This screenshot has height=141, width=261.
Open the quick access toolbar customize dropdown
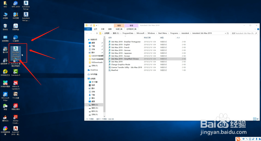(97, 25)
